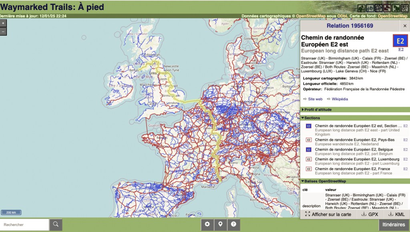Screen dimensions: 410x232
Task: Open the Wikipédia link
Action: click(x=340, y=99)
